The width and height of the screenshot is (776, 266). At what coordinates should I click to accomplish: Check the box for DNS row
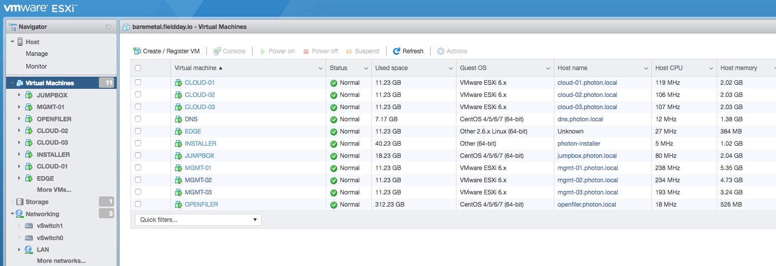tap(138, 119)
